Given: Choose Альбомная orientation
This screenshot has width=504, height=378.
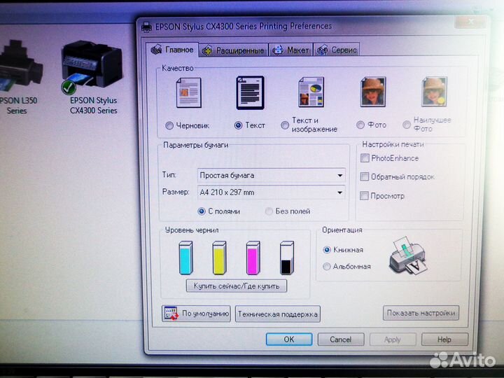Looking at the screenshot, I should tap(327, 267).
